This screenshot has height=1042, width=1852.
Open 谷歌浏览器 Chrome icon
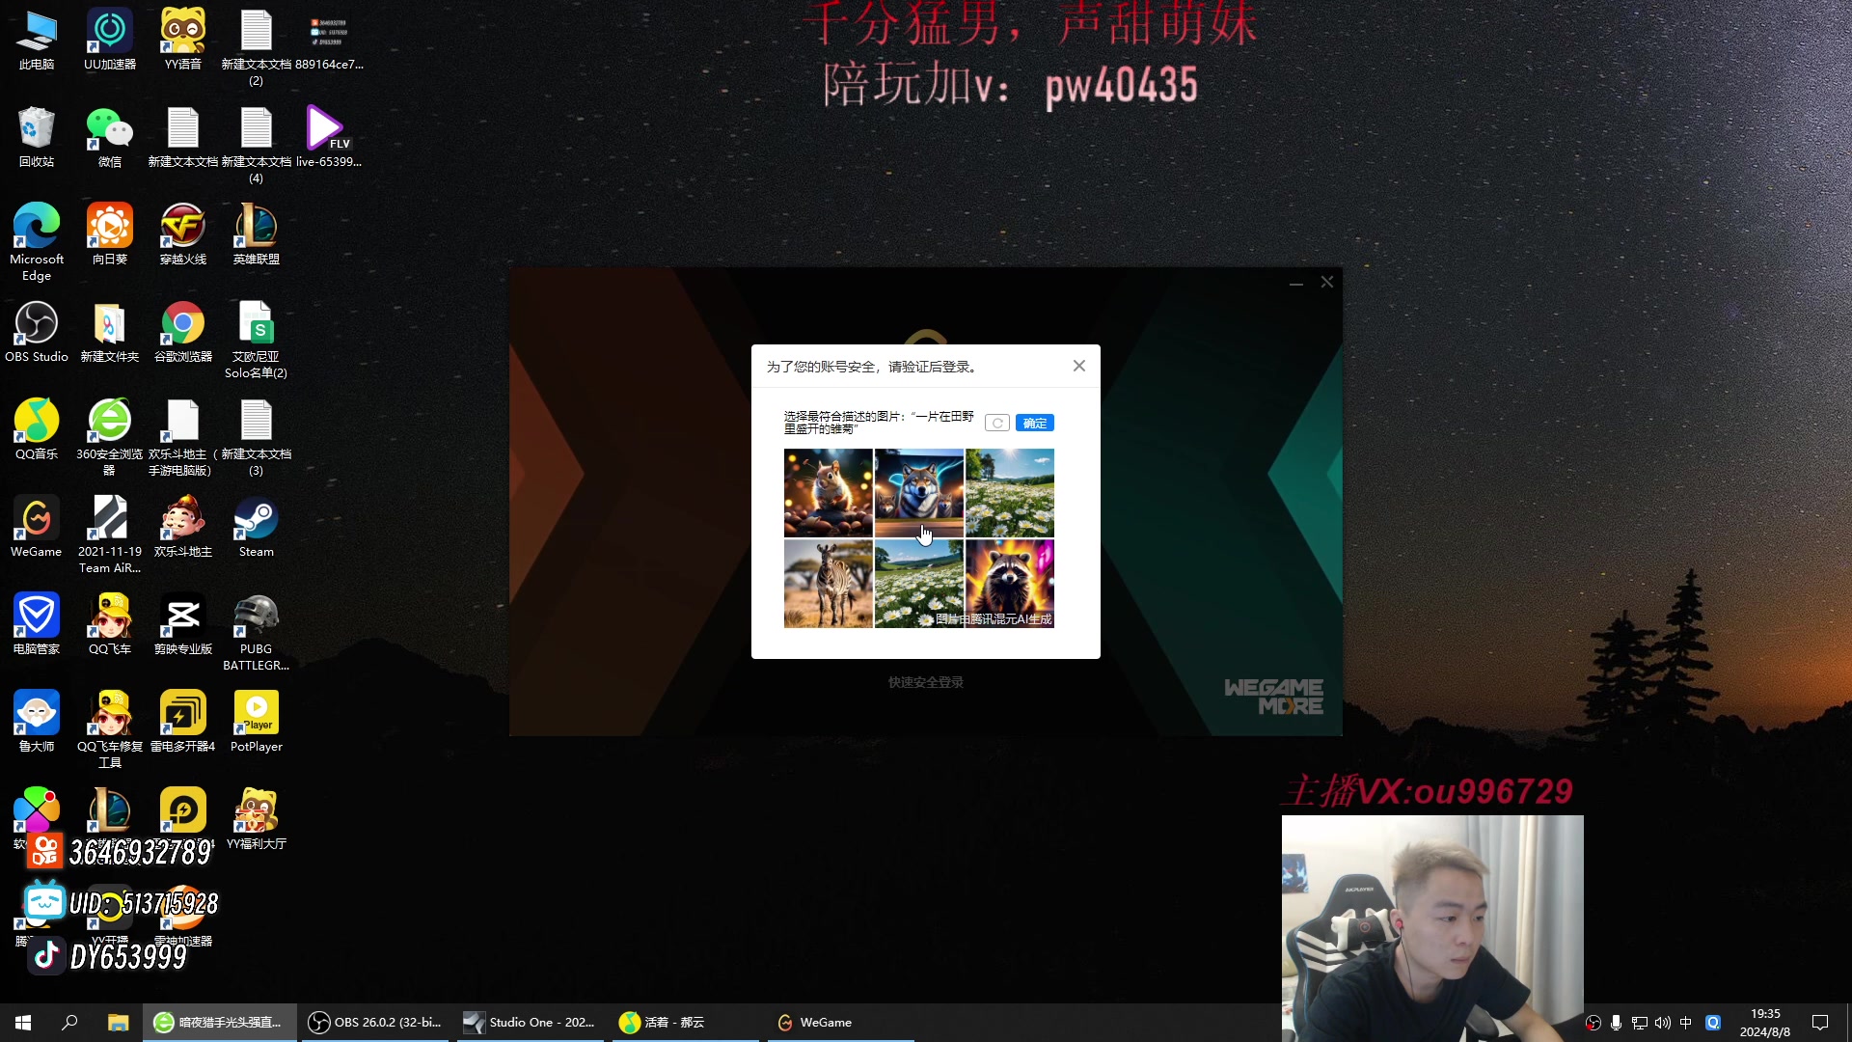pos(183,333)
